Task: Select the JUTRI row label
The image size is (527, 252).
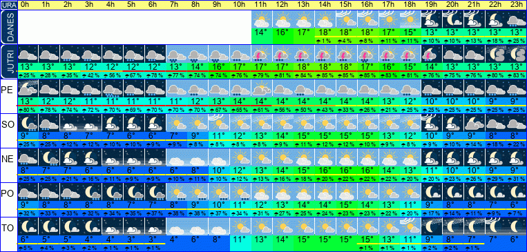Action: pos(9,62)
